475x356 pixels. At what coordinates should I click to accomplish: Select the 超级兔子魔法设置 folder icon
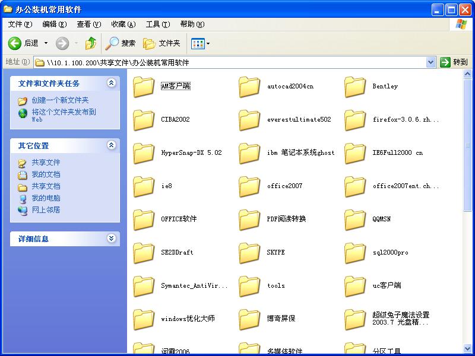click(x=355, y=320)
